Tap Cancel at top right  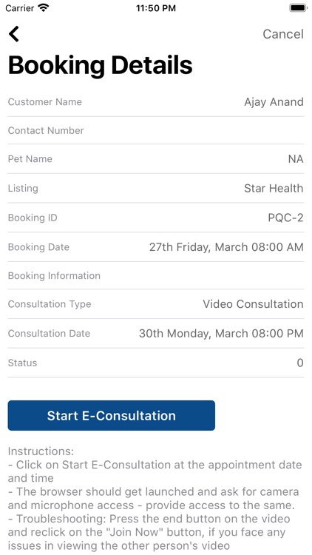pyautogui.click(x=283, y=34)
